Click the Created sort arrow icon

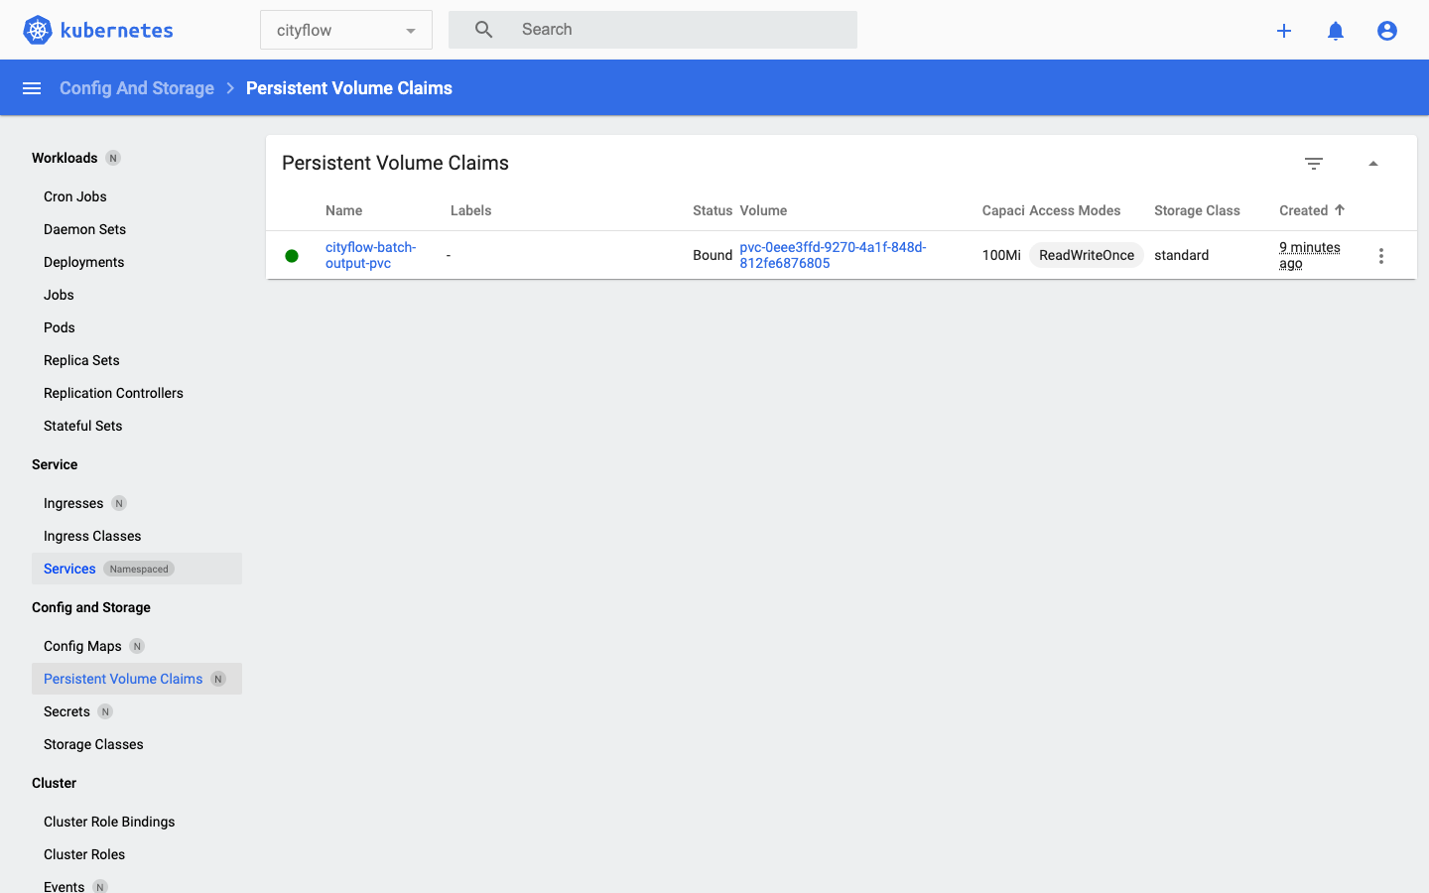pyautogui.click(x=1340, y=209)
